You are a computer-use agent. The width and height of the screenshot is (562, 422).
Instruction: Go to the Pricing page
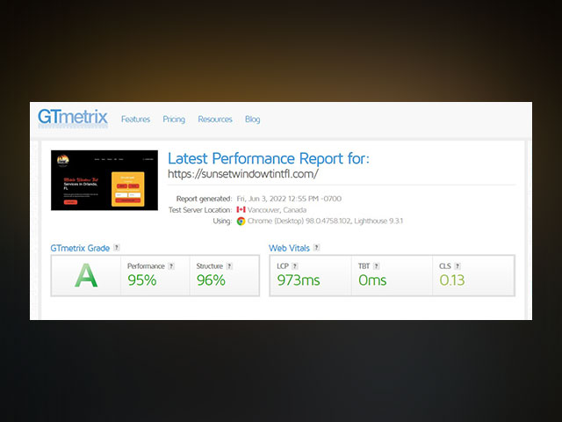[x=174, y=120]
